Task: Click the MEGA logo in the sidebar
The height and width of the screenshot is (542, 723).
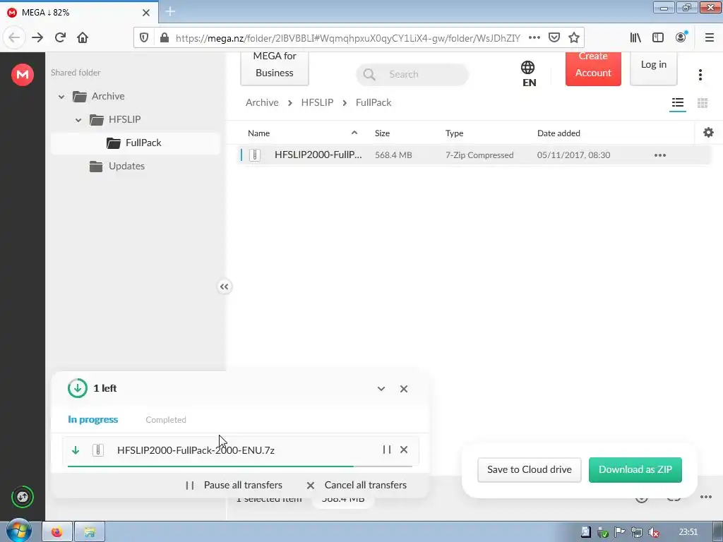Action: click(x=22, y=74)
